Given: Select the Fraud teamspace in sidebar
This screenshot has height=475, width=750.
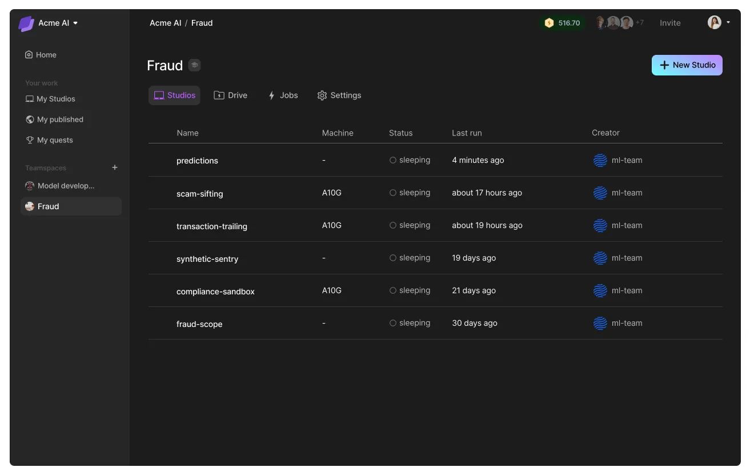Looking at the screenshot, I should click(71, 206).
